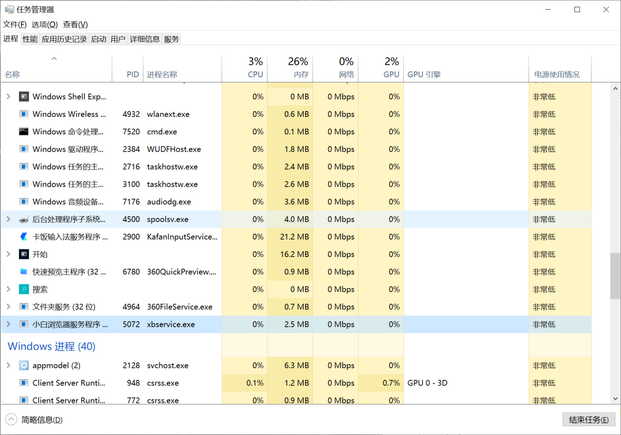Sort by the 名称 column header
Image resolution: width=621 pixels, height=435 pixels.
click(x=56, y=69)
